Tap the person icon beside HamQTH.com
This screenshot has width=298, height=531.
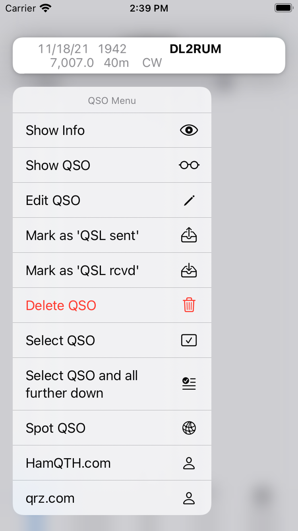(x=189, y=463)
